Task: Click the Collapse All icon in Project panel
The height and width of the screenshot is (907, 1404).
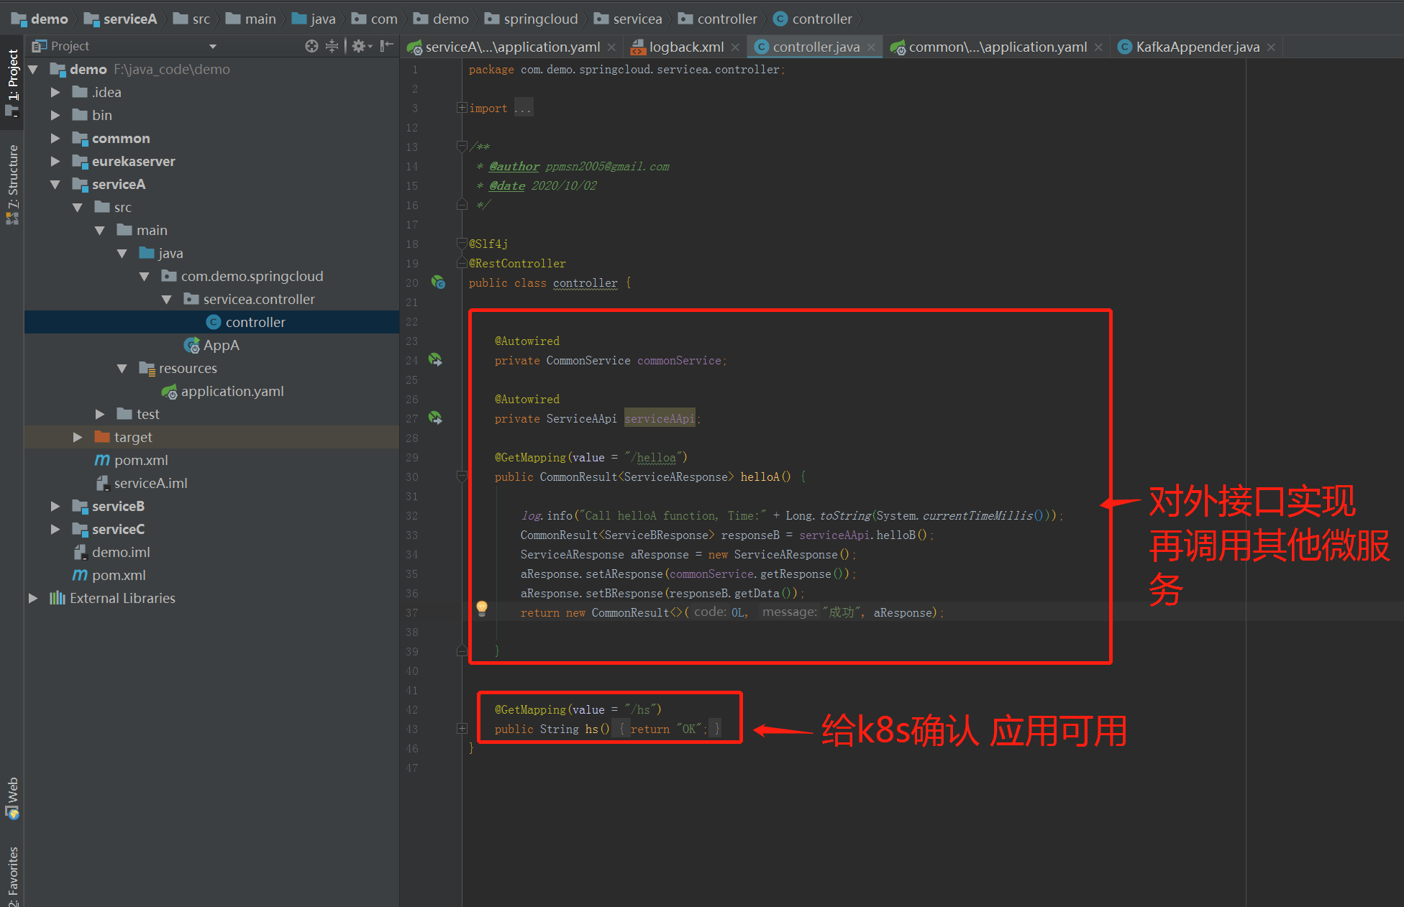Action: pos(332,46)
